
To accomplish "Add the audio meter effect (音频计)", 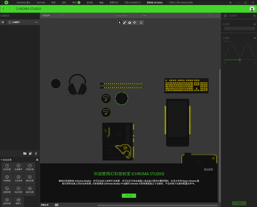I will (x=18, y=201).
